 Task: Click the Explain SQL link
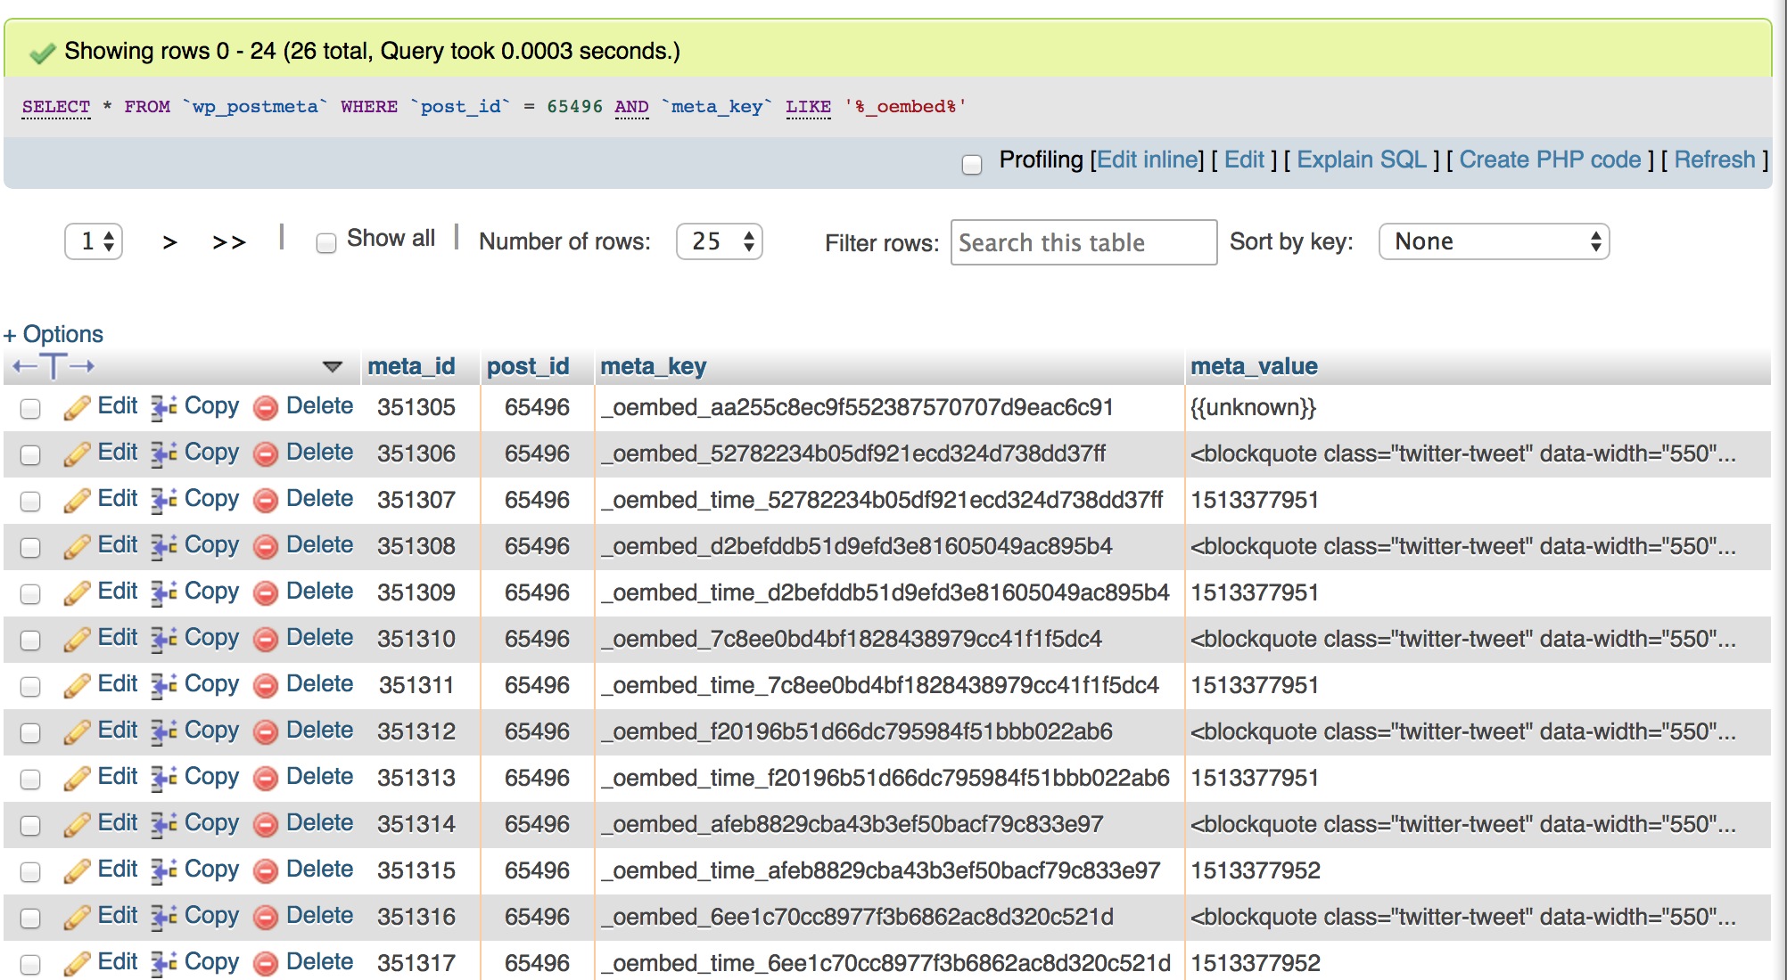pos(1361,159)
